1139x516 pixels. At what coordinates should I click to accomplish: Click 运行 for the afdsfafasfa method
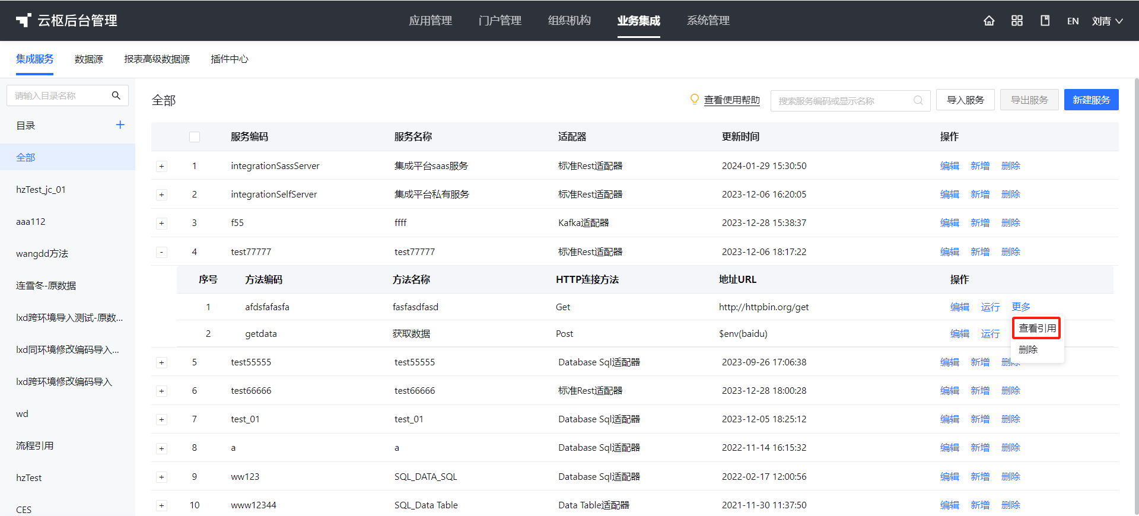(990, 307)
